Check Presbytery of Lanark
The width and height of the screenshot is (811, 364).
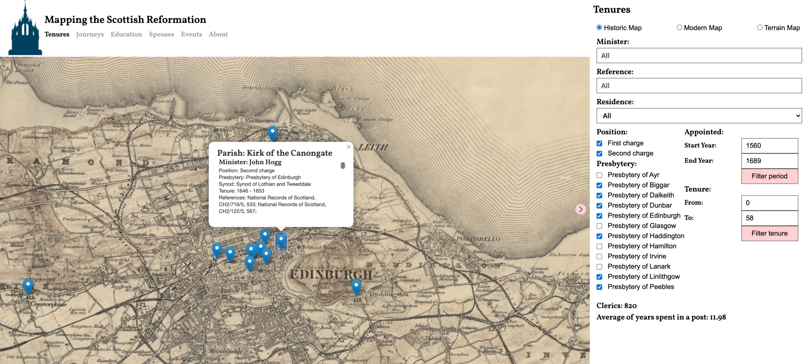pyautogui.click(x=599, y=267)
